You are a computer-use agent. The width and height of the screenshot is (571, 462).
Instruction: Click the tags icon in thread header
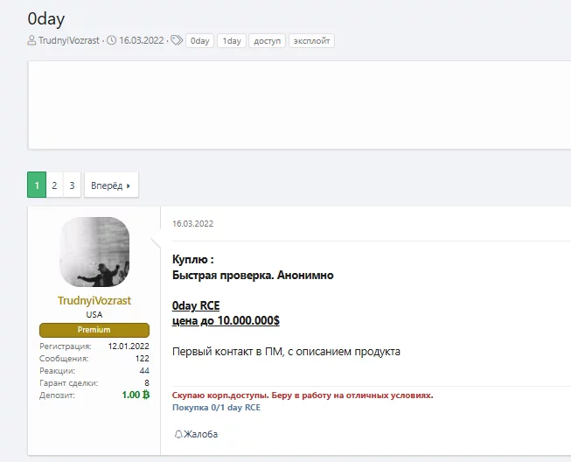(176, 41)
